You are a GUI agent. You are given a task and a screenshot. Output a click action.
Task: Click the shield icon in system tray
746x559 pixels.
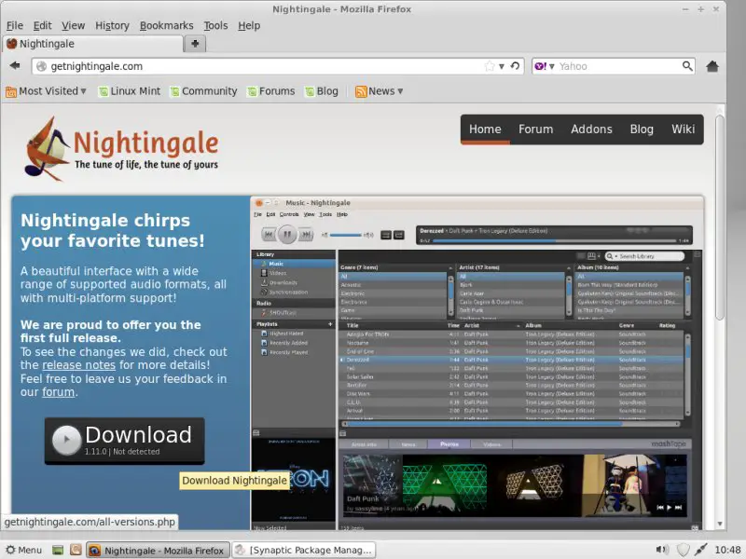pyautogui.click(x=684, y=550)
